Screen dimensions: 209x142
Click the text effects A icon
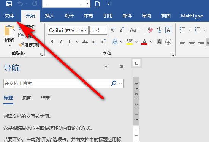(115, 42)
